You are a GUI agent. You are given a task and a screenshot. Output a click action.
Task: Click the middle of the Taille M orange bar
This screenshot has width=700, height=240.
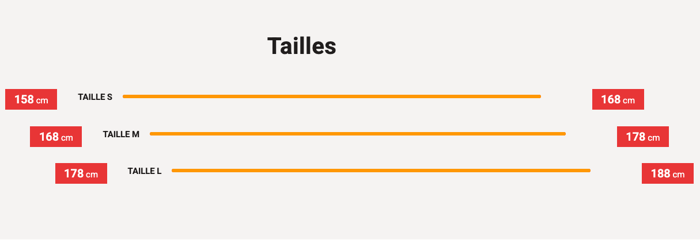click(358, 134)
